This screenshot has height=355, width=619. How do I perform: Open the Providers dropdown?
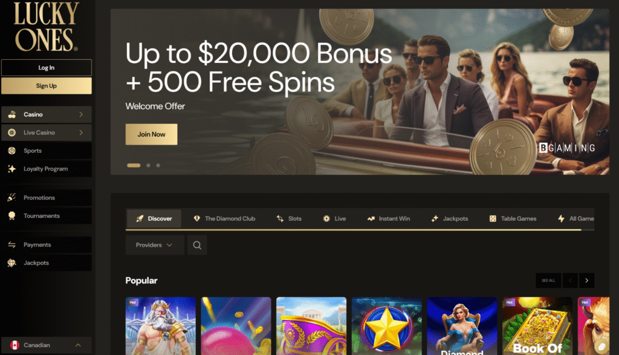point(155,245)
